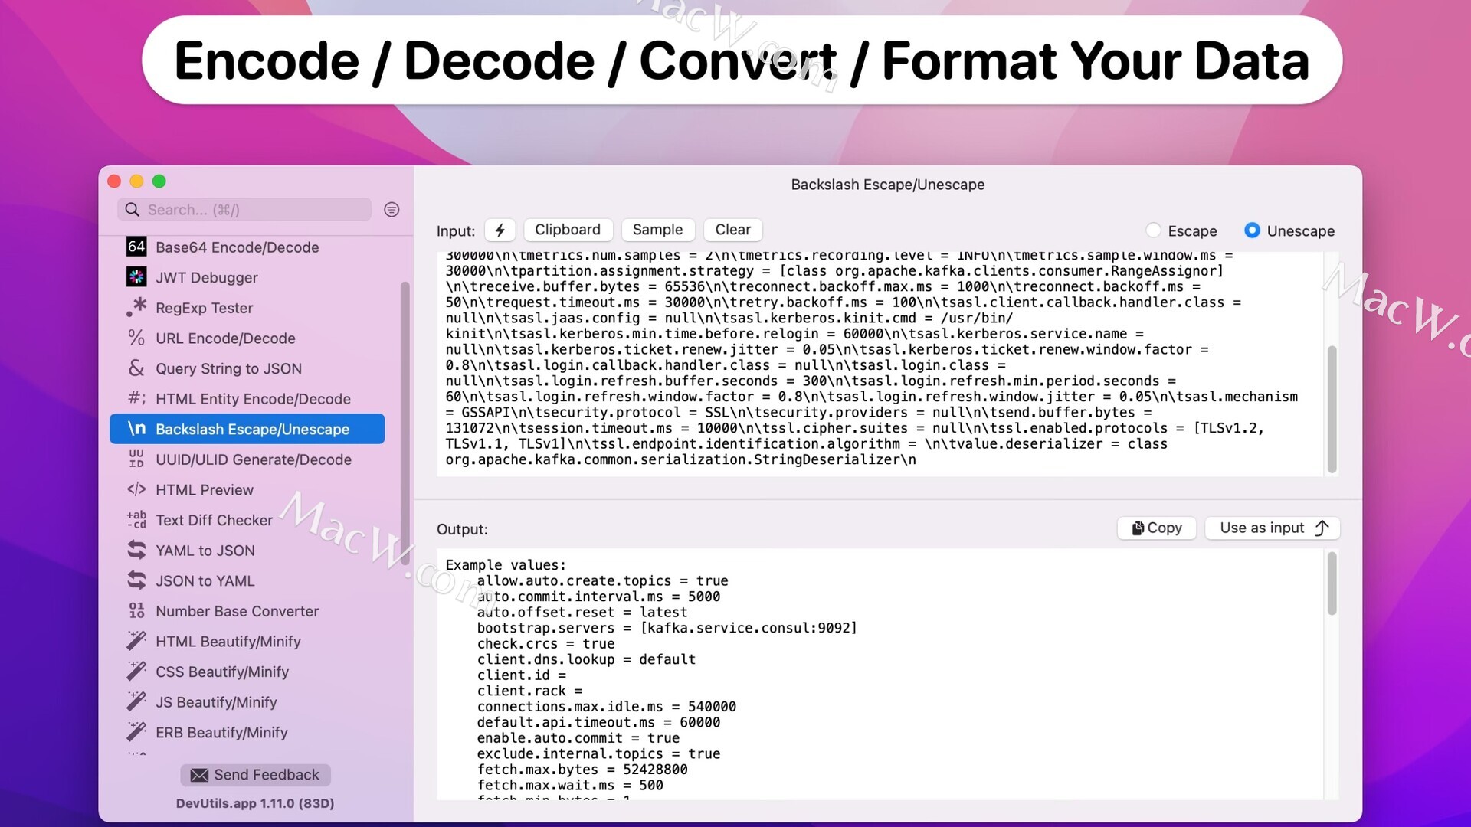This screenshot has height=827, width=1471.
Task: Open the URL Encode/Decode percent icon
Action: 136,338
